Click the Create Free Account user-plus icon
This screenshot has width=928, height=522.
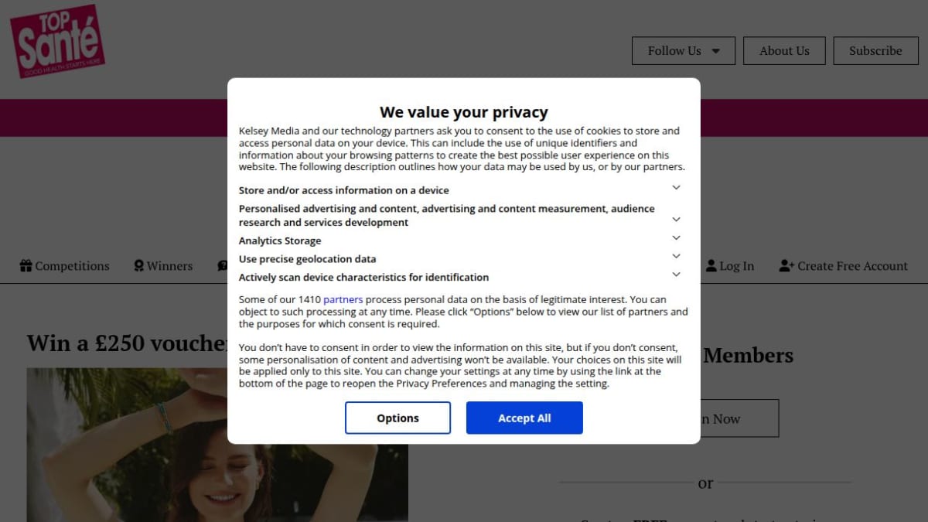point(786,265)
